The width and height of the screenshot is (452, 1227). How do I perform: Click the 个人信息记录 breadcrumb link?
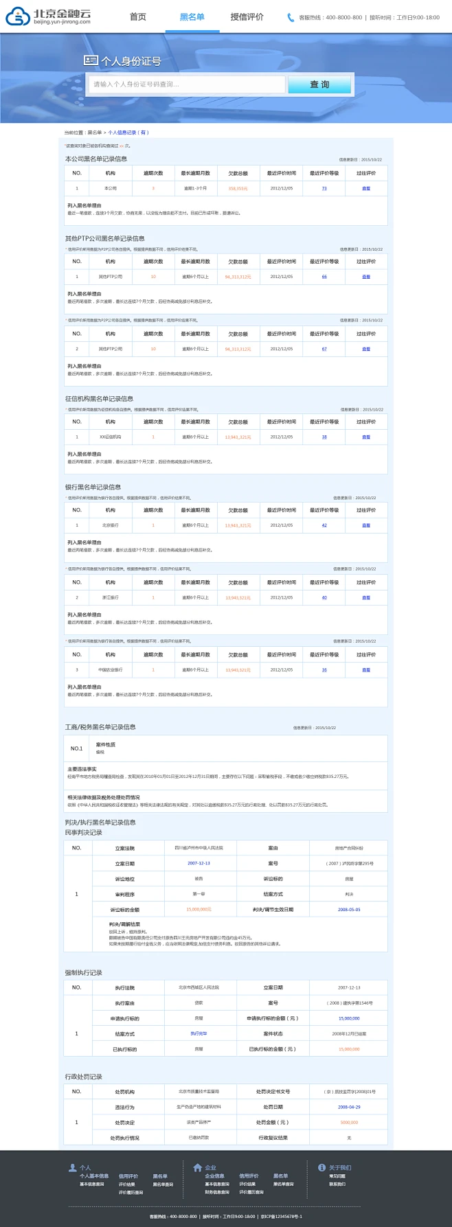pos(128,133)
